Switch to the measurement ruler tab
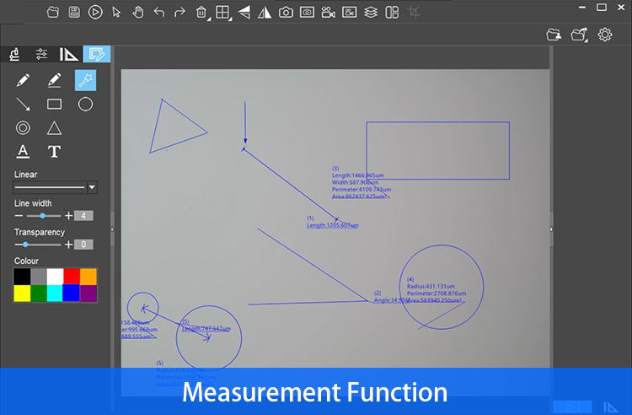632x415 pixels. (68, 54)
